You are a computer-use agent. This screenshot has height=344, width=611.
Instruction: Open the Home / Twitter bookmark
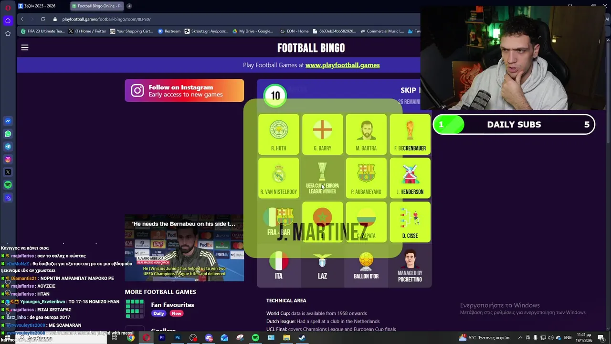(87, 31)
